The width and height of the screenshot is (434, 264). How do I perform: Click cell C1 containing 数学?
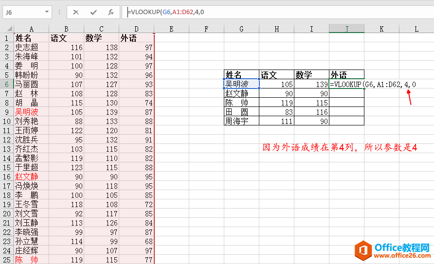coord(101,38)
